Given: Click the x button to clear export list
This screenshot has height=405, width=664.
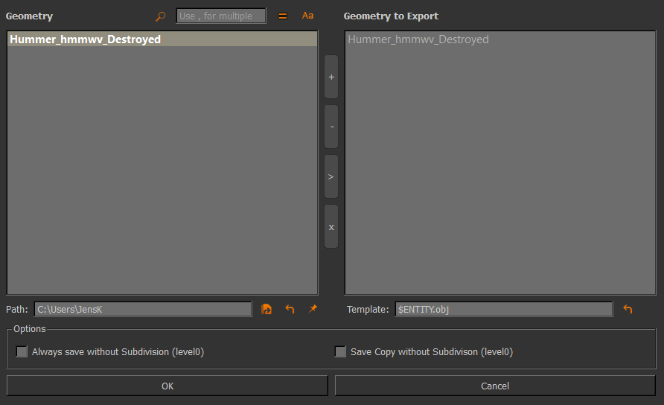Looking at the screenshot, I should (331, 226).
